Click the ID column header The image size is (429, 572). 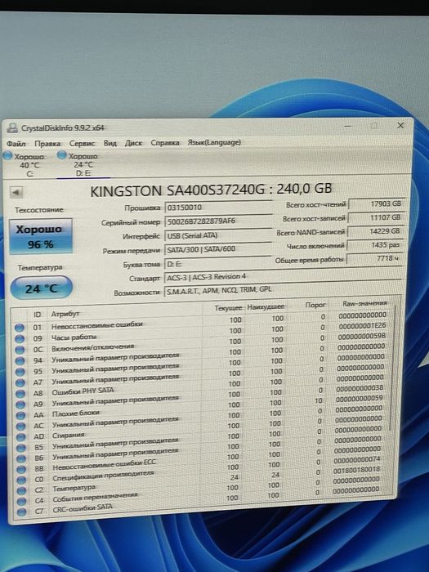[37, 315]
